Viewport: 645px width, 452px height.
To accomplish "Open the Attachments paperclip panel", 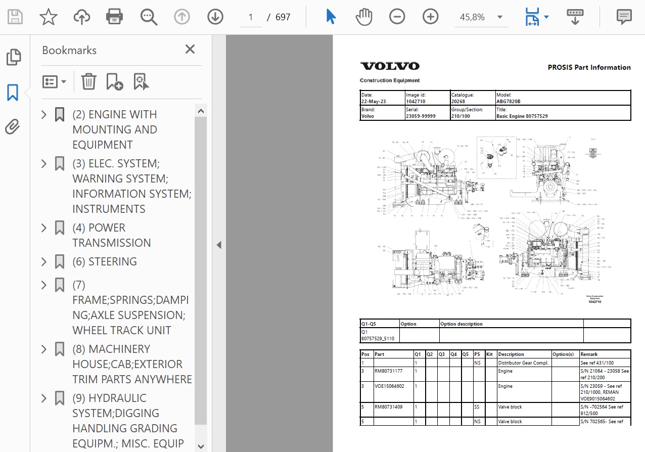I will coord(13,126).
